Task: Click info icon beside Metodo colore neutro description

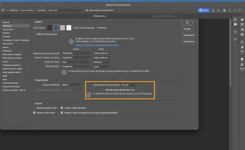Action: pos(71,42)
